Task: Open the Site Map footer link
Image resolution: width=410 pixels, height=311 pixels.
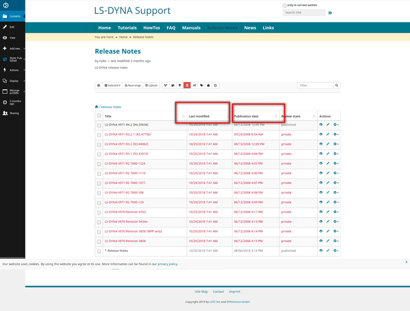Action: coord(202,292)
